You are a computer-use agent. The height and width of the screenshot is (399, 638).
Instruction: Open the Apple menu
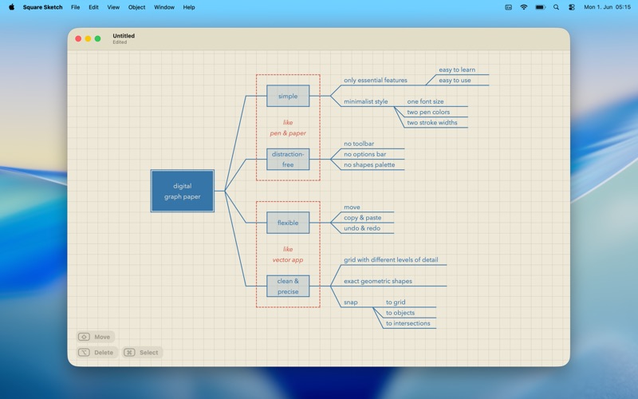(x=11, y=7)
